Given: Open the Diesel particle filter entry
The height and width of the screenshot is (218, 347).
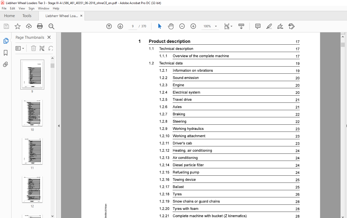Looking at the screenshot, I should point(188,165).
